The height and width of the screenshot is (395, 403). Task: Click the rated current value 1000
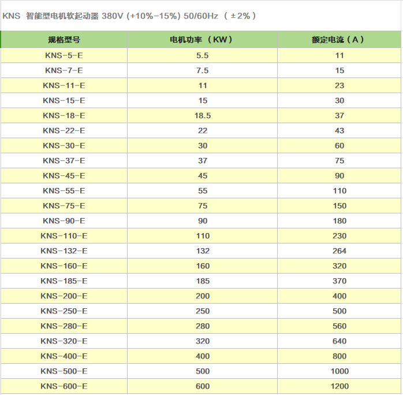coord(339,371)
